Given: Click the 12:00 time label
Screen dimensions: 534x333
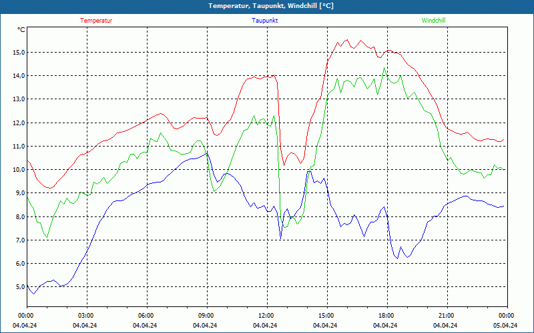Looking at the screenshot, I should [x=266, y=316].
